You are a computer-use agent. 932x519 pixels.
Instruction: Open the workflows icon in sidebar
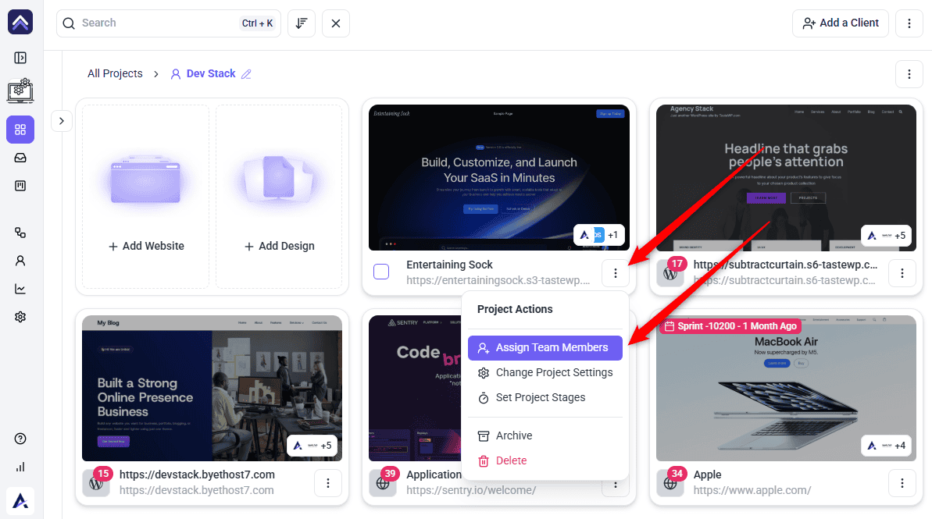(20, 233)
